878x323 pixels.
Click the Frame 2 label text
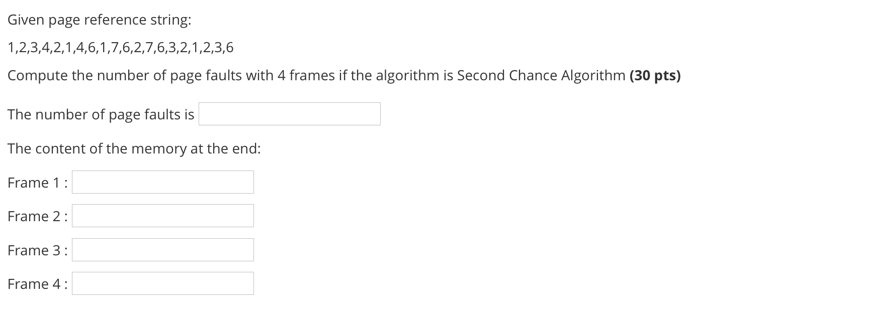36,216
